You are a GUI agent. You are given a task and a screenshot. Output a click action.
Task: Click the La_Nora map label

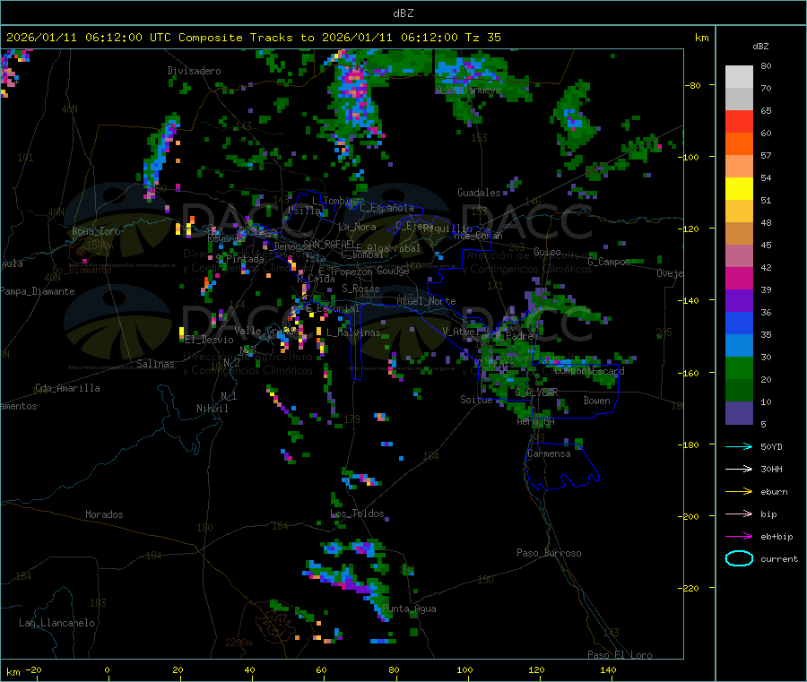click(357, 227)
